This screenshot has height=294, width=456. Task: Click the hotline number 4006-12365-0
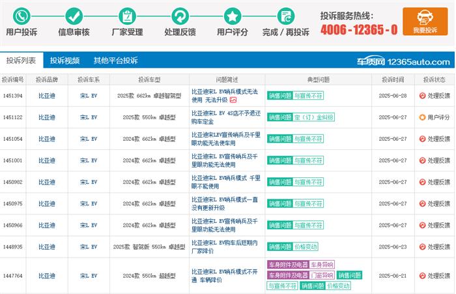(359, 29)
